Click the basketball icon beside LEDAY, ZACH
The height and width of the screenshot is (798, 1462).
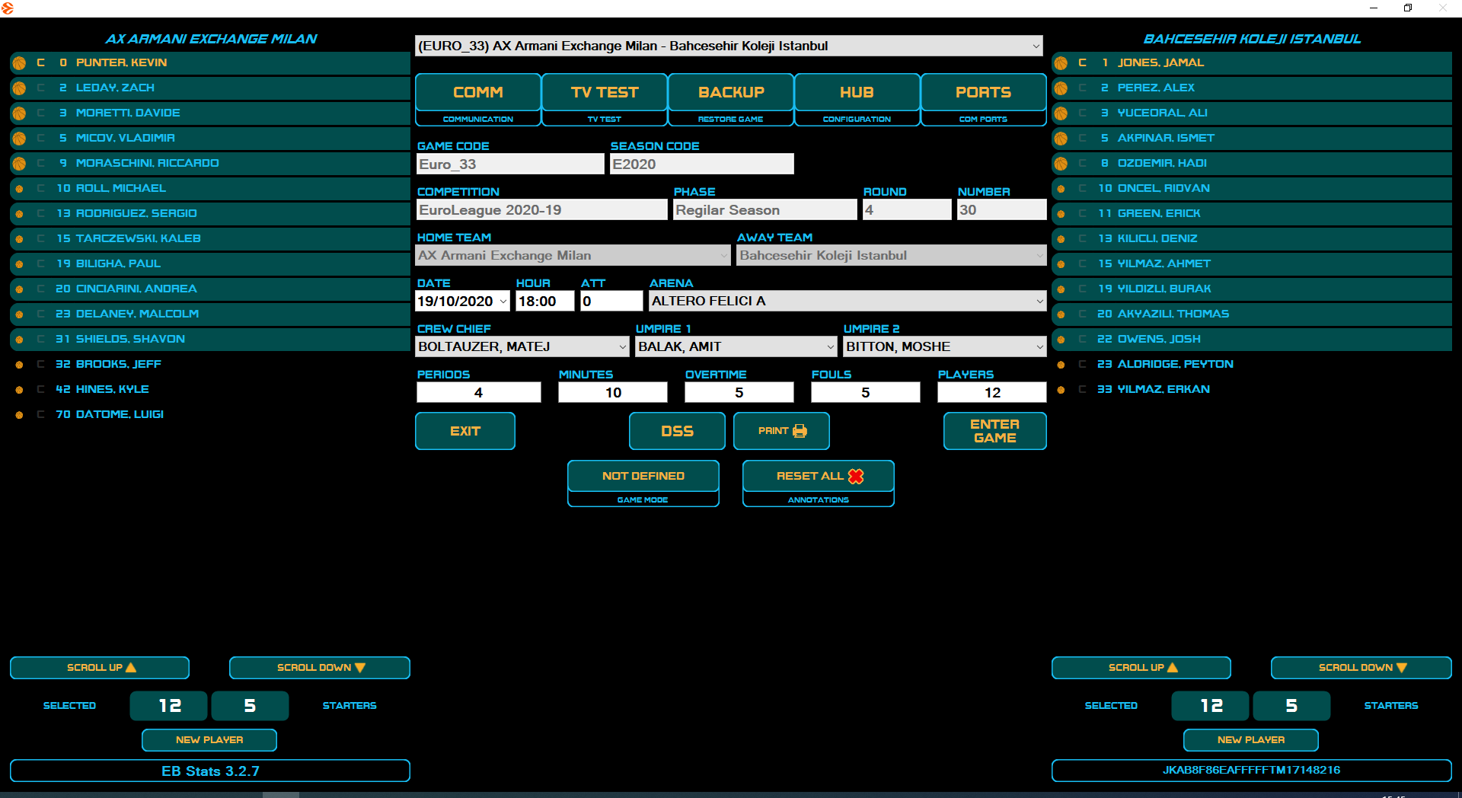pos(19,88)
